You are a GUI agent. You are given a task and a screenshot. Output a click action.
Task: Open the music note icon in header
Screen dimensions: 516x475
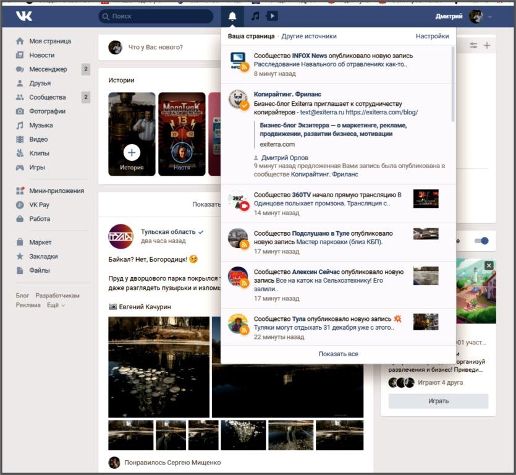click(255, 16)
